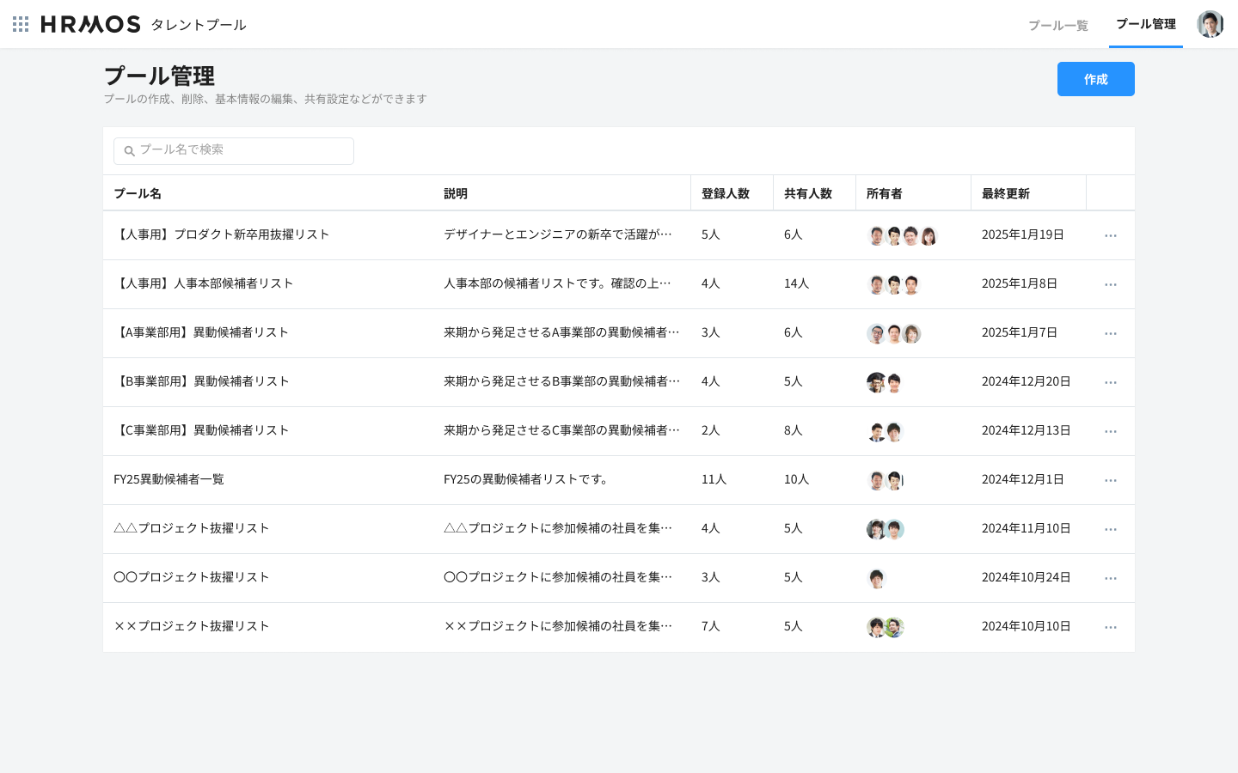This screenshot has width=1238, height=773.
Task: Click owner avatars in △△プロジェクト抜擢リスト row
Action: coord(886,529)
